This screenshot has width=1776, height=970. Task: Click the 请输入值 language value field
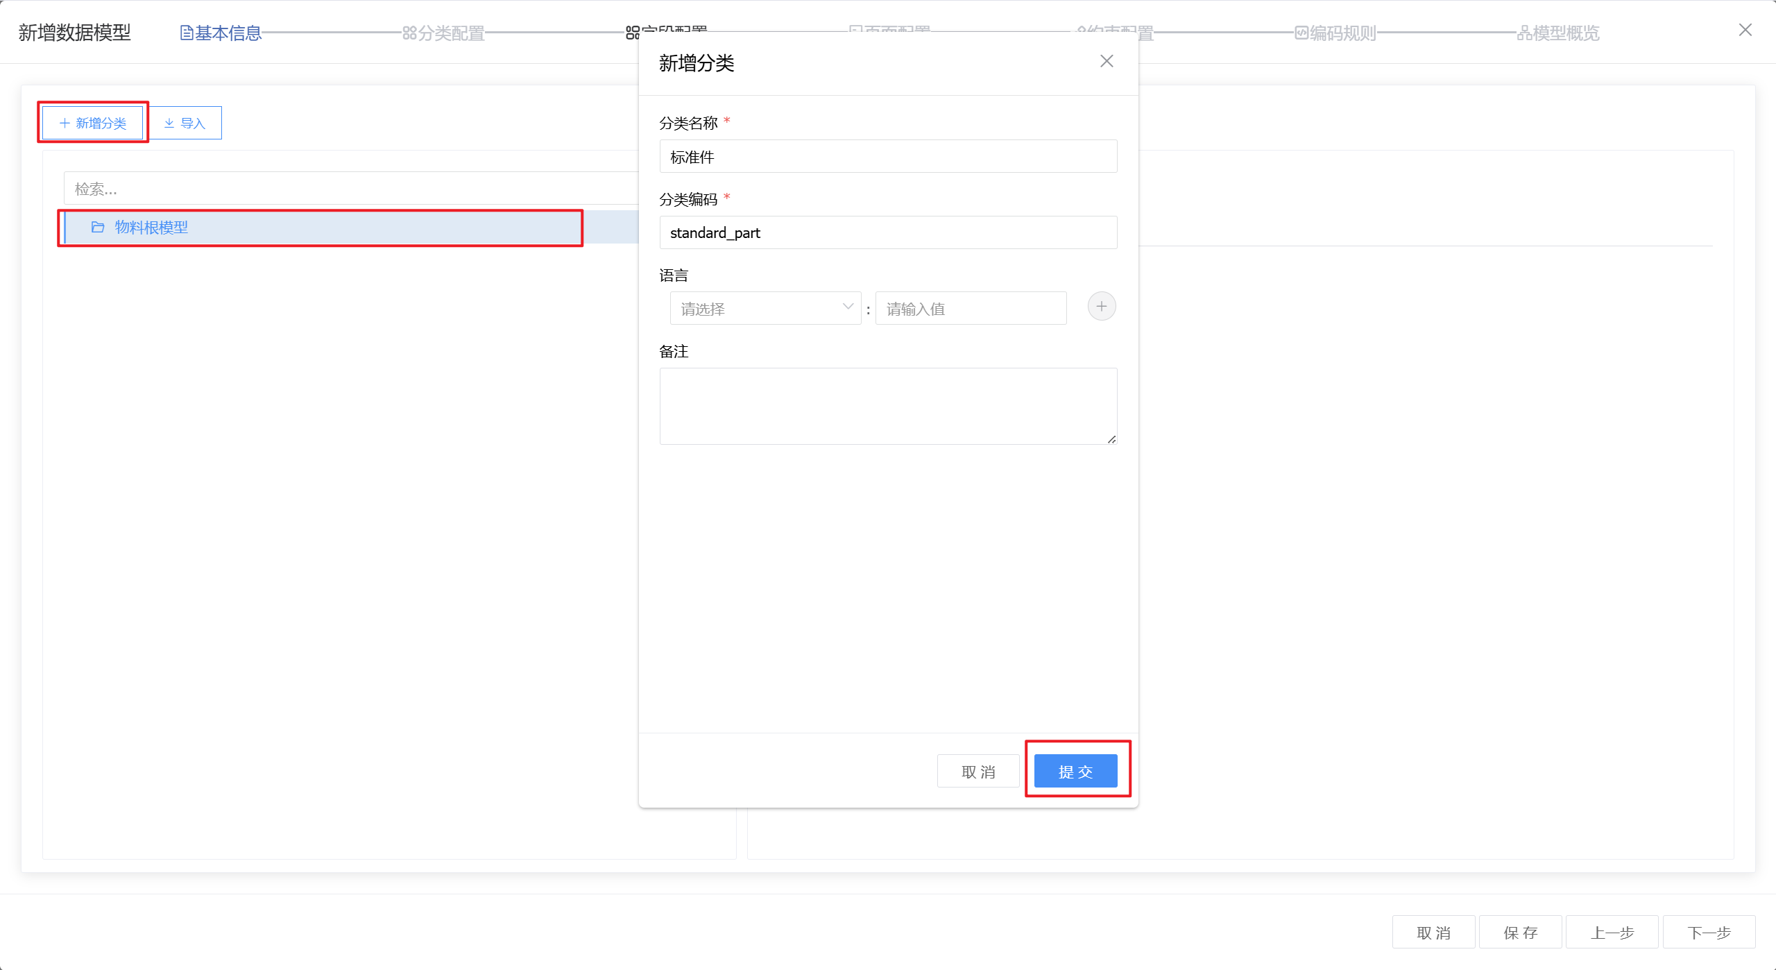[970, 308]
